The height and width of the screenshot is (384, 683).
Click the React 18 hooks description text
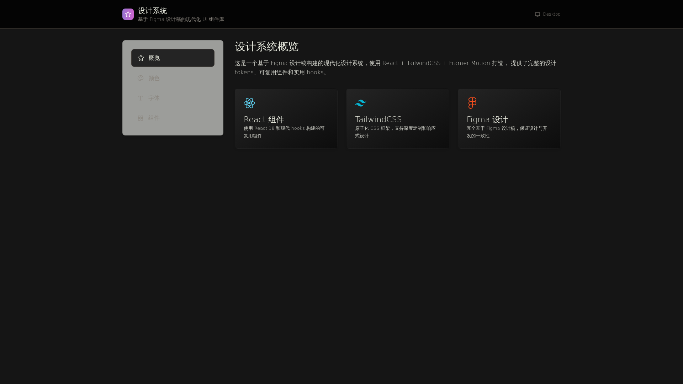[284, 132]
